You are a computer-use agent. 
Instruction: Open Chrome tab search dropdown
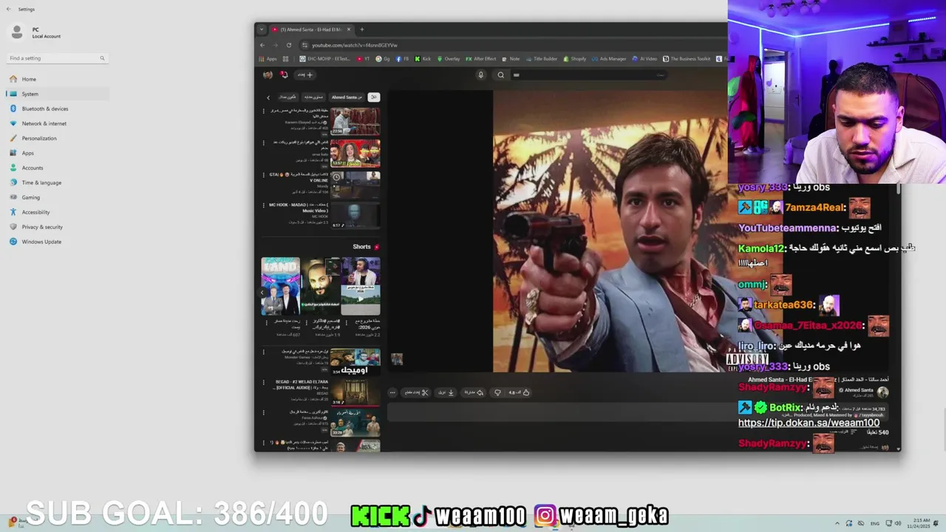[x=261, y=30]
